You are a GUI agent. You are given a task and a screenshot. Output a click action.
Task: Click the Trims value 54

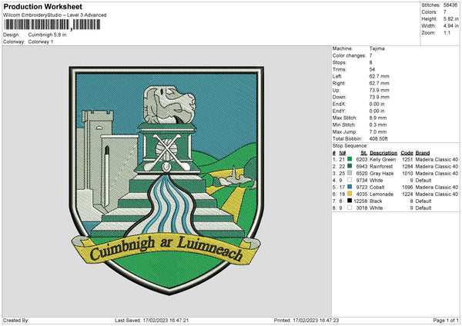372,69
